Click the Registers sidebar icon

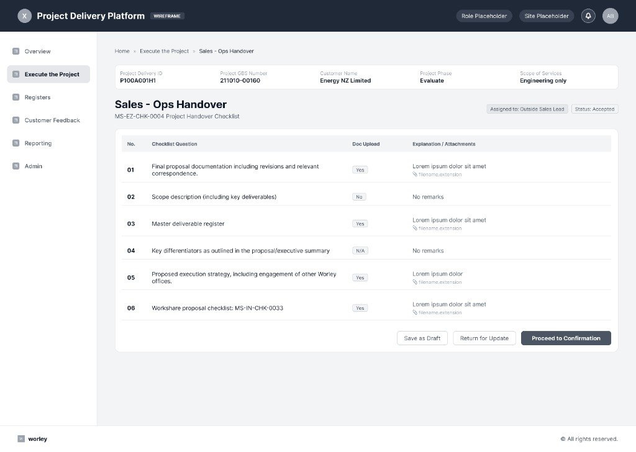point(16,97)
